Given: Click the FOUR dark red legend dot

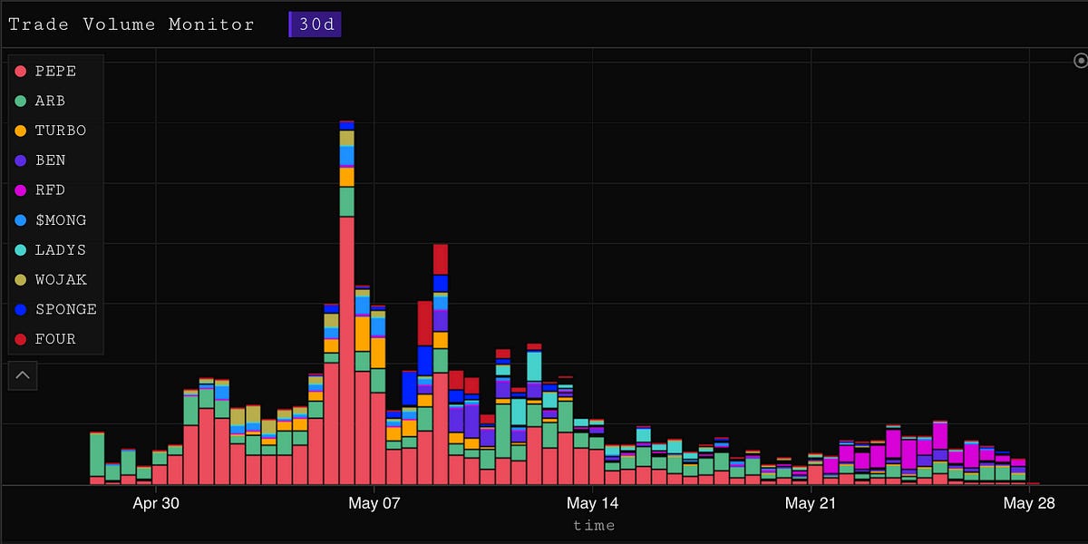Looking at the screenshot, I should [x=22, y=339].
